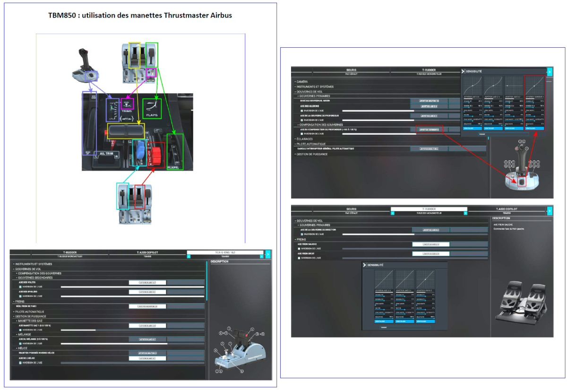Click the Airbus sidestick photo in the TBM850 diagram
The height and width of the screenshot is (390, 567).
click(x=84, y=65)
